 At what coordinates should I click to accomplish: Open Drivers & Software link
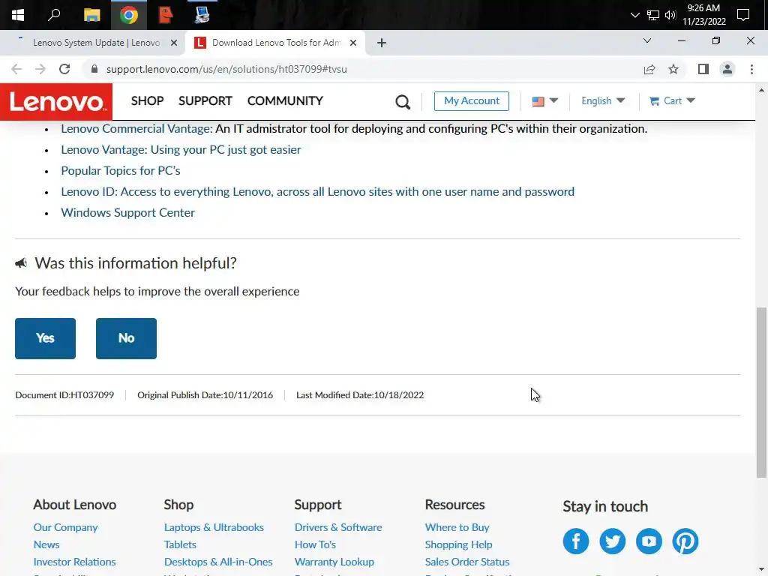[338, 527]
